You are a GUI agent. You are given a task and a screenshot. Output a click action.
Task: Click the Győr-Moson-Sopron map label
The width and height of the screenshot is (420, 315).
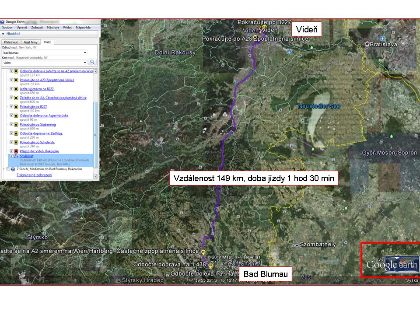coord(389,153)
